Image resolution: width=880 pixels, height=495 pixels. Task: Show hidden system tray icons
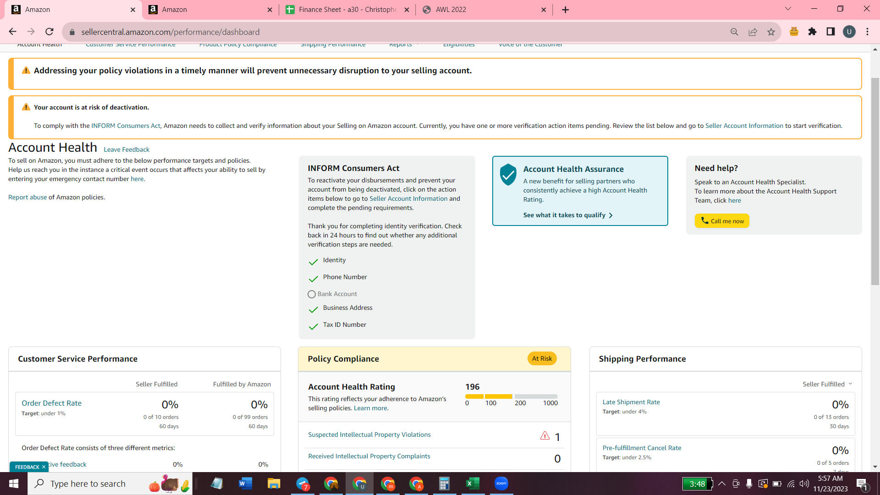(x=722, y=484)
